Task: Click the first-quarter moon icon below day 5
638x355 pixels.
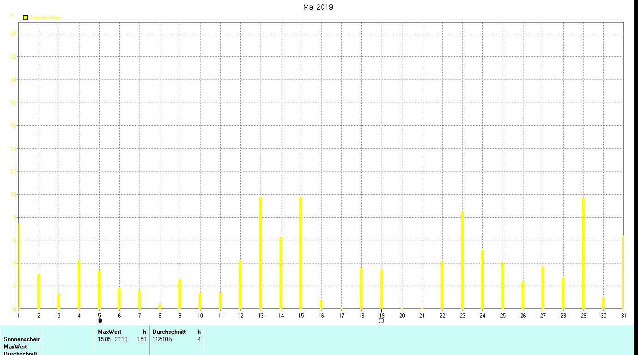Action: (100, 320)
